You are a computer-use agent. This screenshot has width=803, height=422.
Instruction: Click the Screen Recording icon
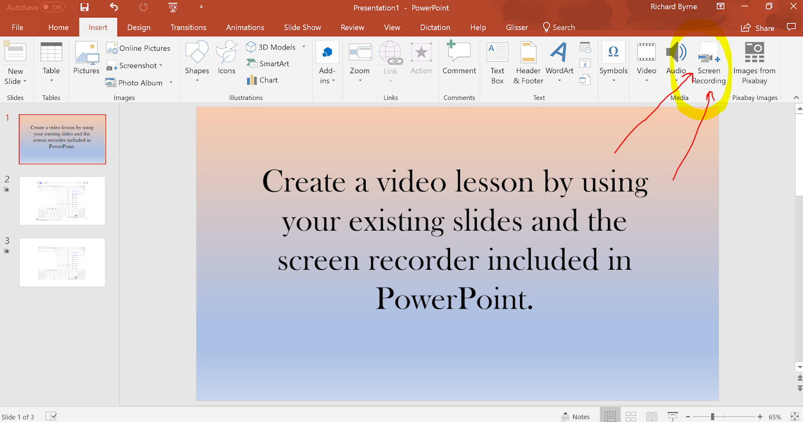[x=709, y=54]
